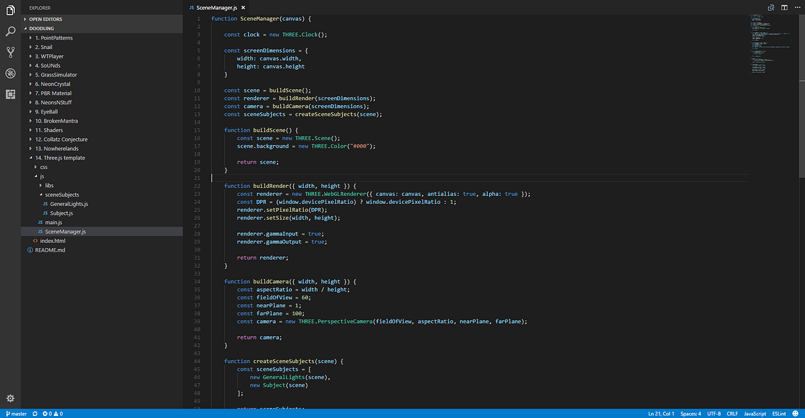Open the Debug view icon

point(10,74)
